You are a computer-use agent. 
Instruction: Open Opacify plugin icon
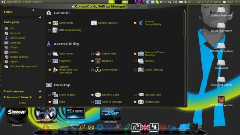[x=141, y=61]
